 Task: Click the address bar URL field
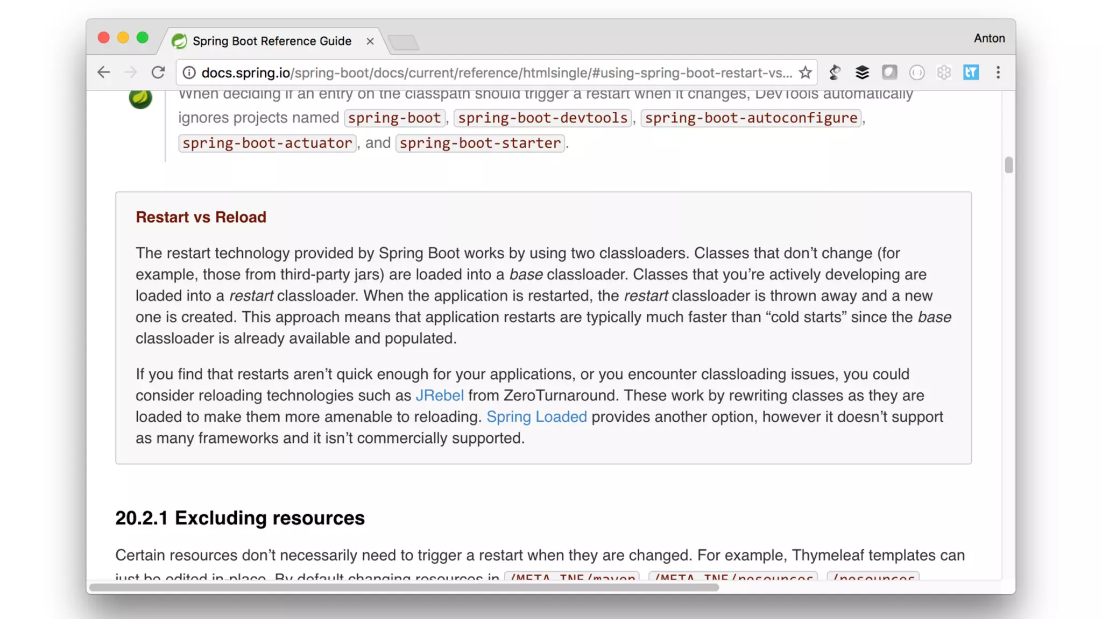[x=495, y=73]
